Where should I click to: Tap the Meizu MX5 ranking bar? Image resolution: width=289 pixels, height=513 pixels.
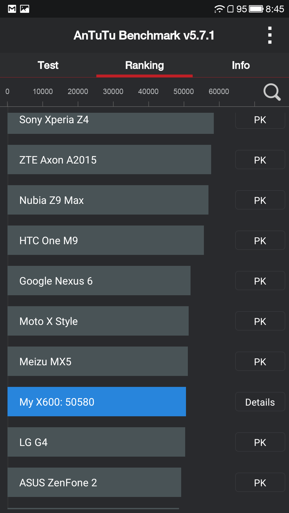(x=98, y=361)
